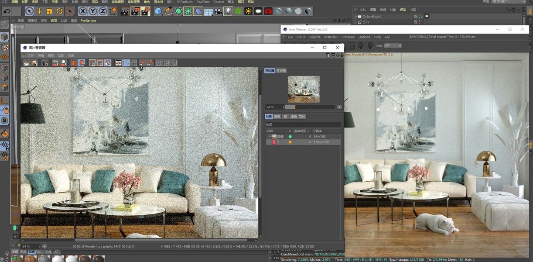Select the Move tool
This screenshot has width=533, height=262.
(x=39, y=11)
